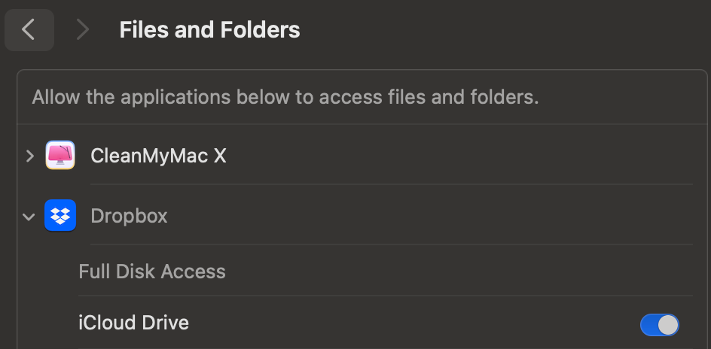The height and width of the screenshot is (349, 711).
Task: Click the Files and Folders page title
Action: coord(209,30)
